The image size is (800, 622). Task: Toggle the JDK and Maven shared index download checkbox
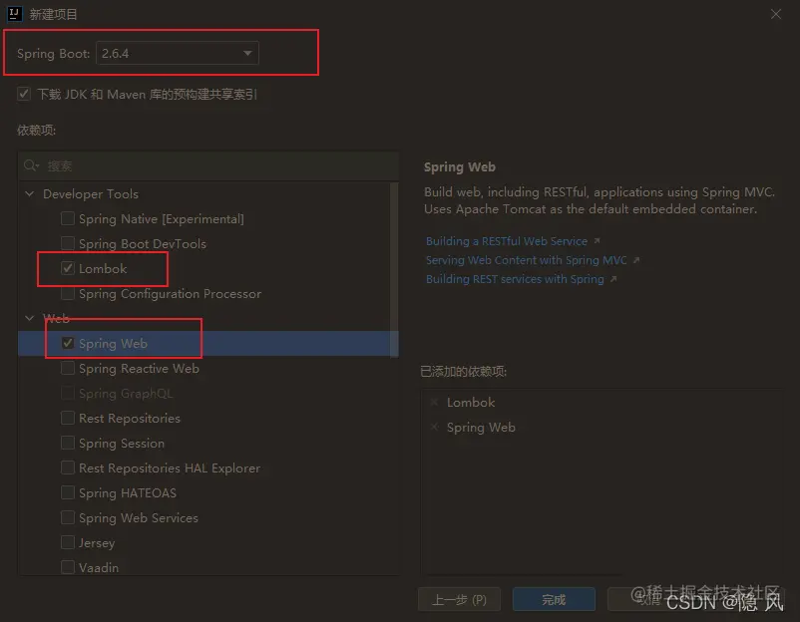[24, 95]
